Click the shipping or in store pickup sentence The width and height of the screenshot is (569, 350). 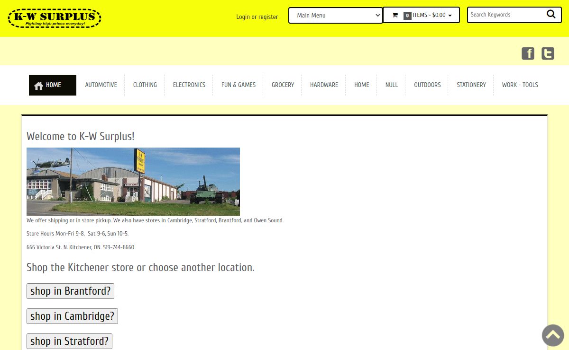155,220
